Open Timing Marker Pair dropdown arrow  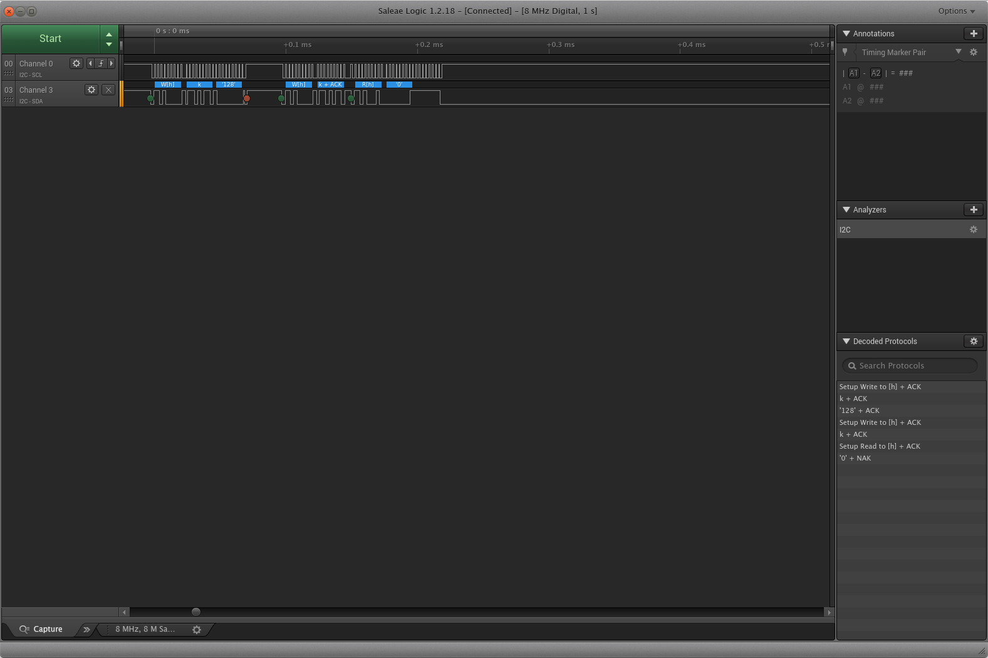(958, 52)
